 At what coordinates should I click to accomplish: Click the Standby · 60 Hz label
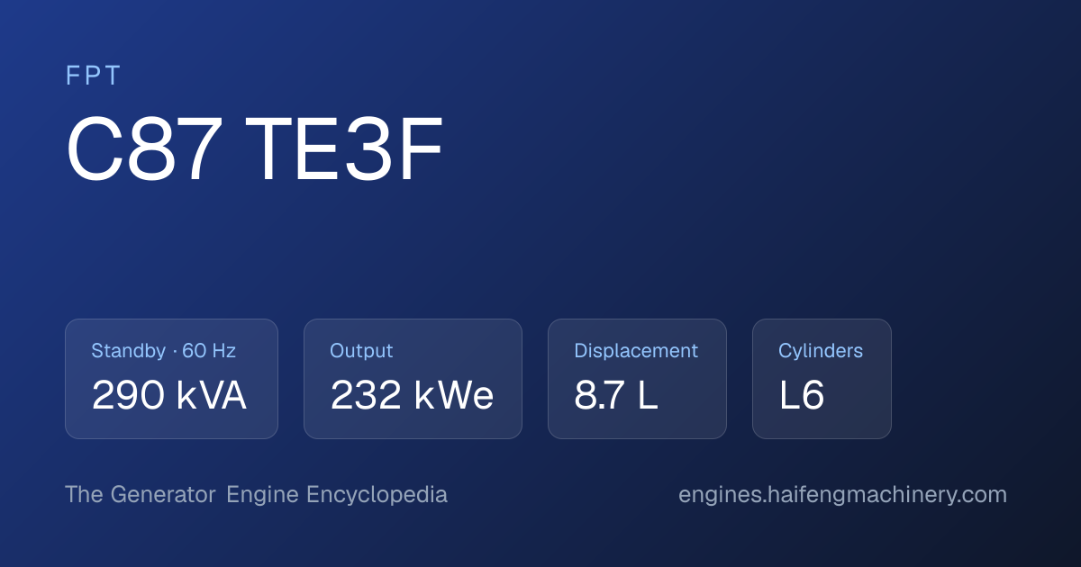pos(163,351)
